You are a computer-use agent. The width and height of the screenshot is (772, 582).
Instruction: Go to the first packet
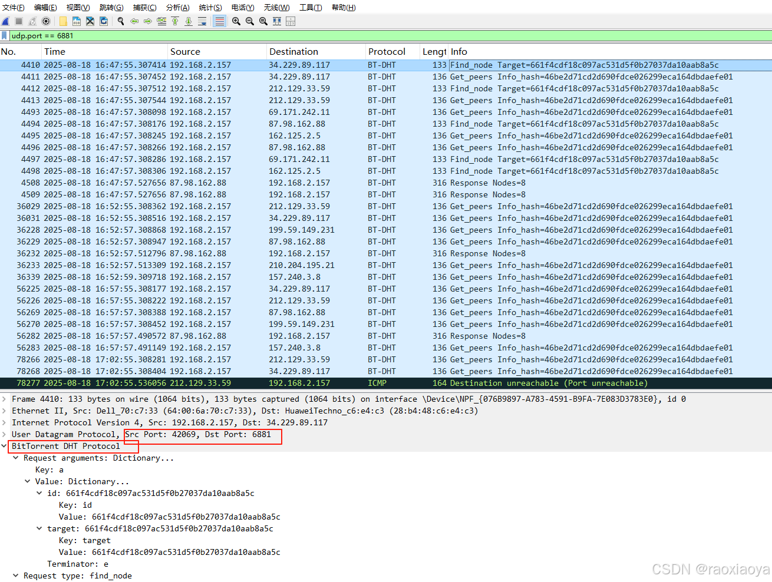click(175, 21)
